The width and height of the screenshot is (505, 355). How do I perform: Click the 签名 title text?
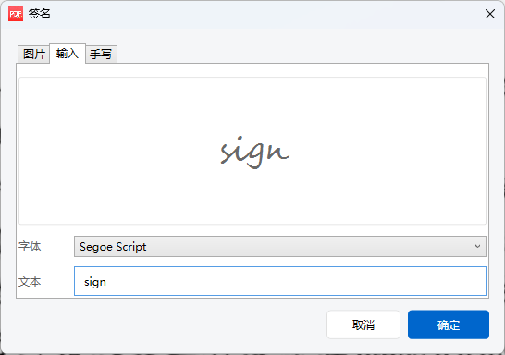pos(39,14)
